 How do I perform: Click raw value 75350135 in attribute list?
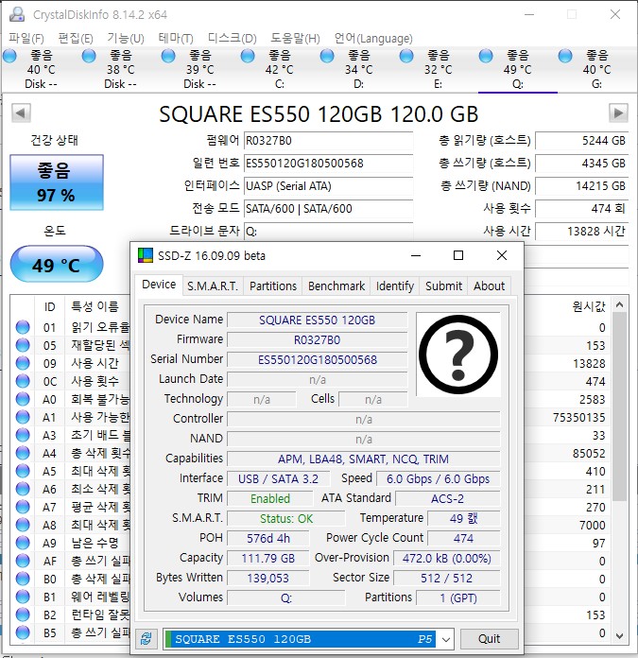pos(578,417)
